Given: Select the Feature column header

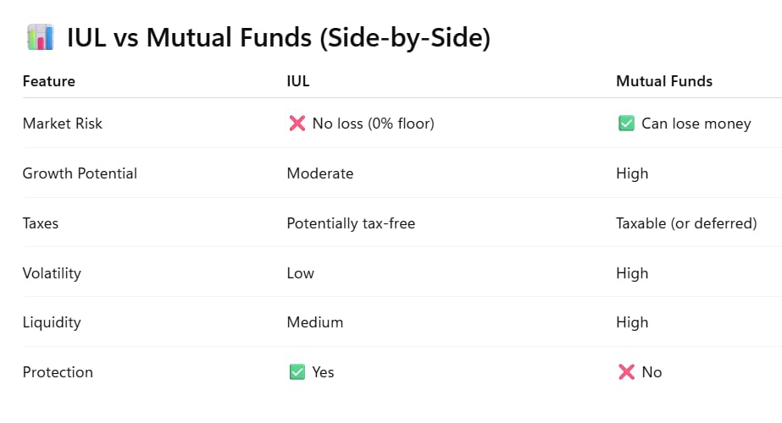Looking at the screenshot, I should [x=49, y=81].
